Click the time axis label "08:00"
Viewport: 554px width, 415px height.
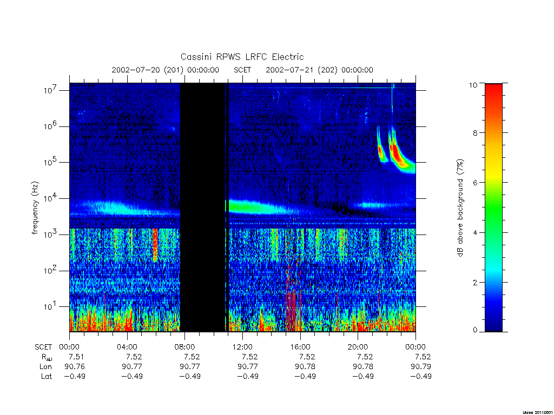185,347
